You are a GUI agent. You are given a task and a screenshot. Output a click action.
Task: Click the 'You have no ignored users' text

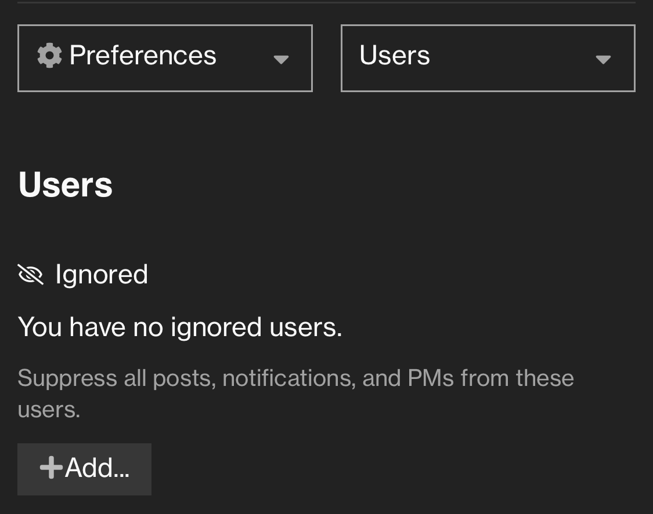click(x=180, y=327)
